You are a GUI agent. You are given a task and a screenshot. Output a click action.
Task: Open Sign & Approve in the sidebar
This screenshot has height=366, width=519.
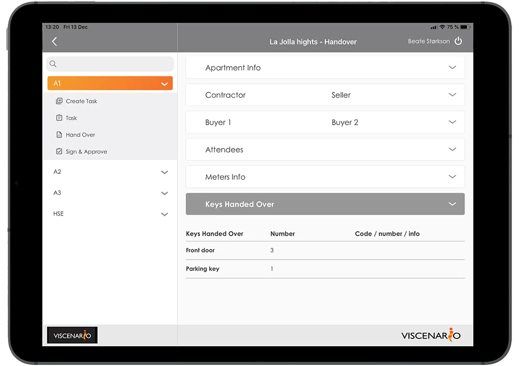click(86, 152)
